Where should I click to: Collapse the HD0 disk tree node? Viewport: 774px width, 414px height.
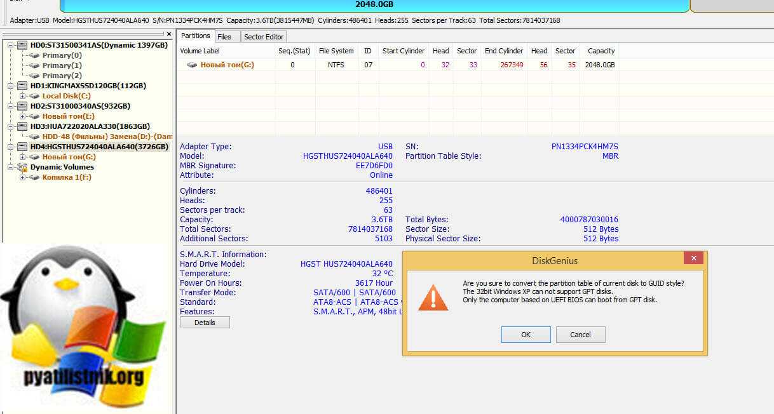(x=11, y=45)
